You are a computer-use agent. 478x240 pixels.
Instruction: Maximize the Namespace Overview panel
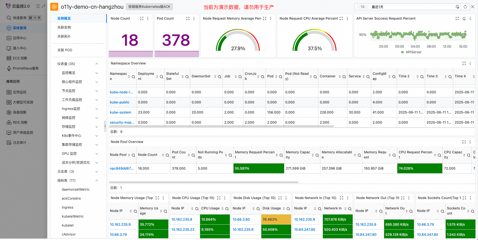pos(464,63)
